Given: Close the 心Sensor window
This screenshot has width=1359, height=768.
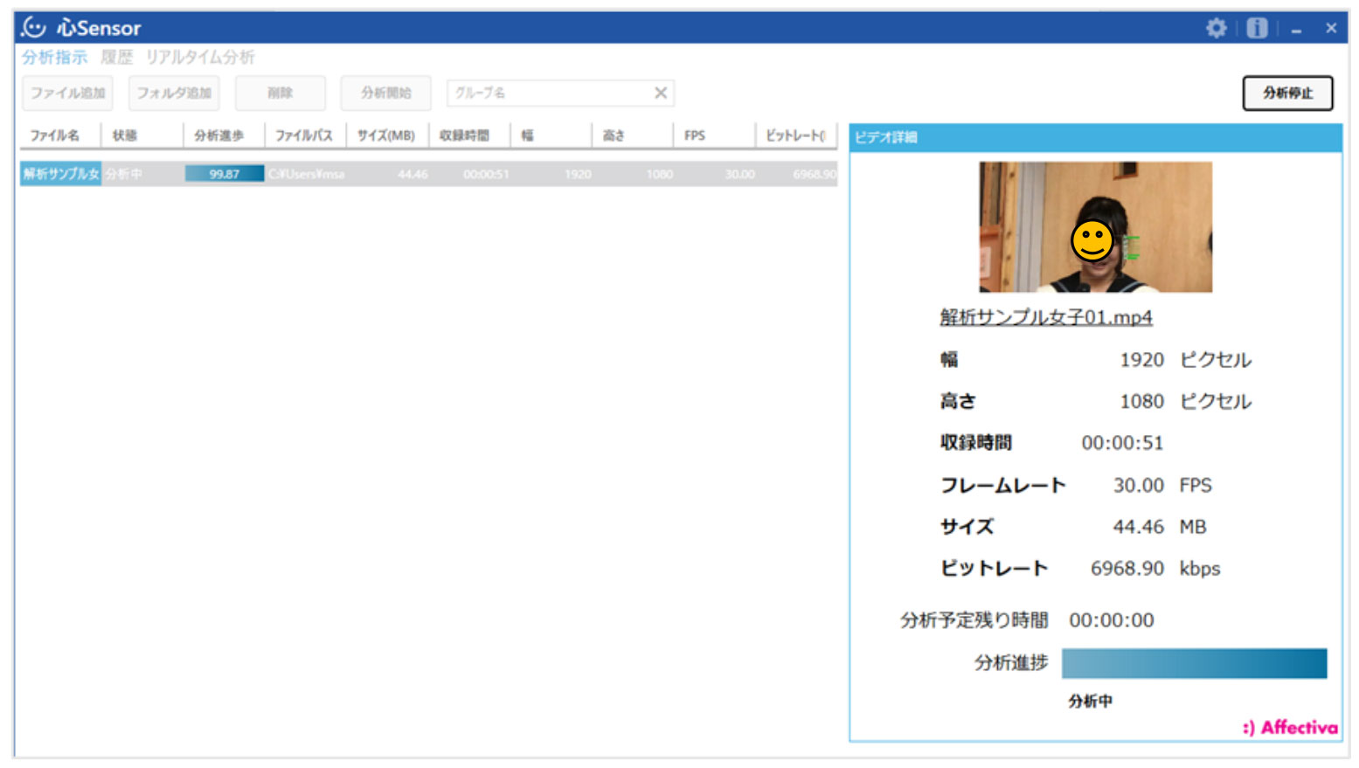Looking at the screenshot, I should pos(1331,28).
